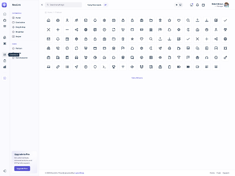The width and height of the screenshot is (235, 176).
Task: Click the muted speaker icon tile
Action: click(x=132, y=67)
